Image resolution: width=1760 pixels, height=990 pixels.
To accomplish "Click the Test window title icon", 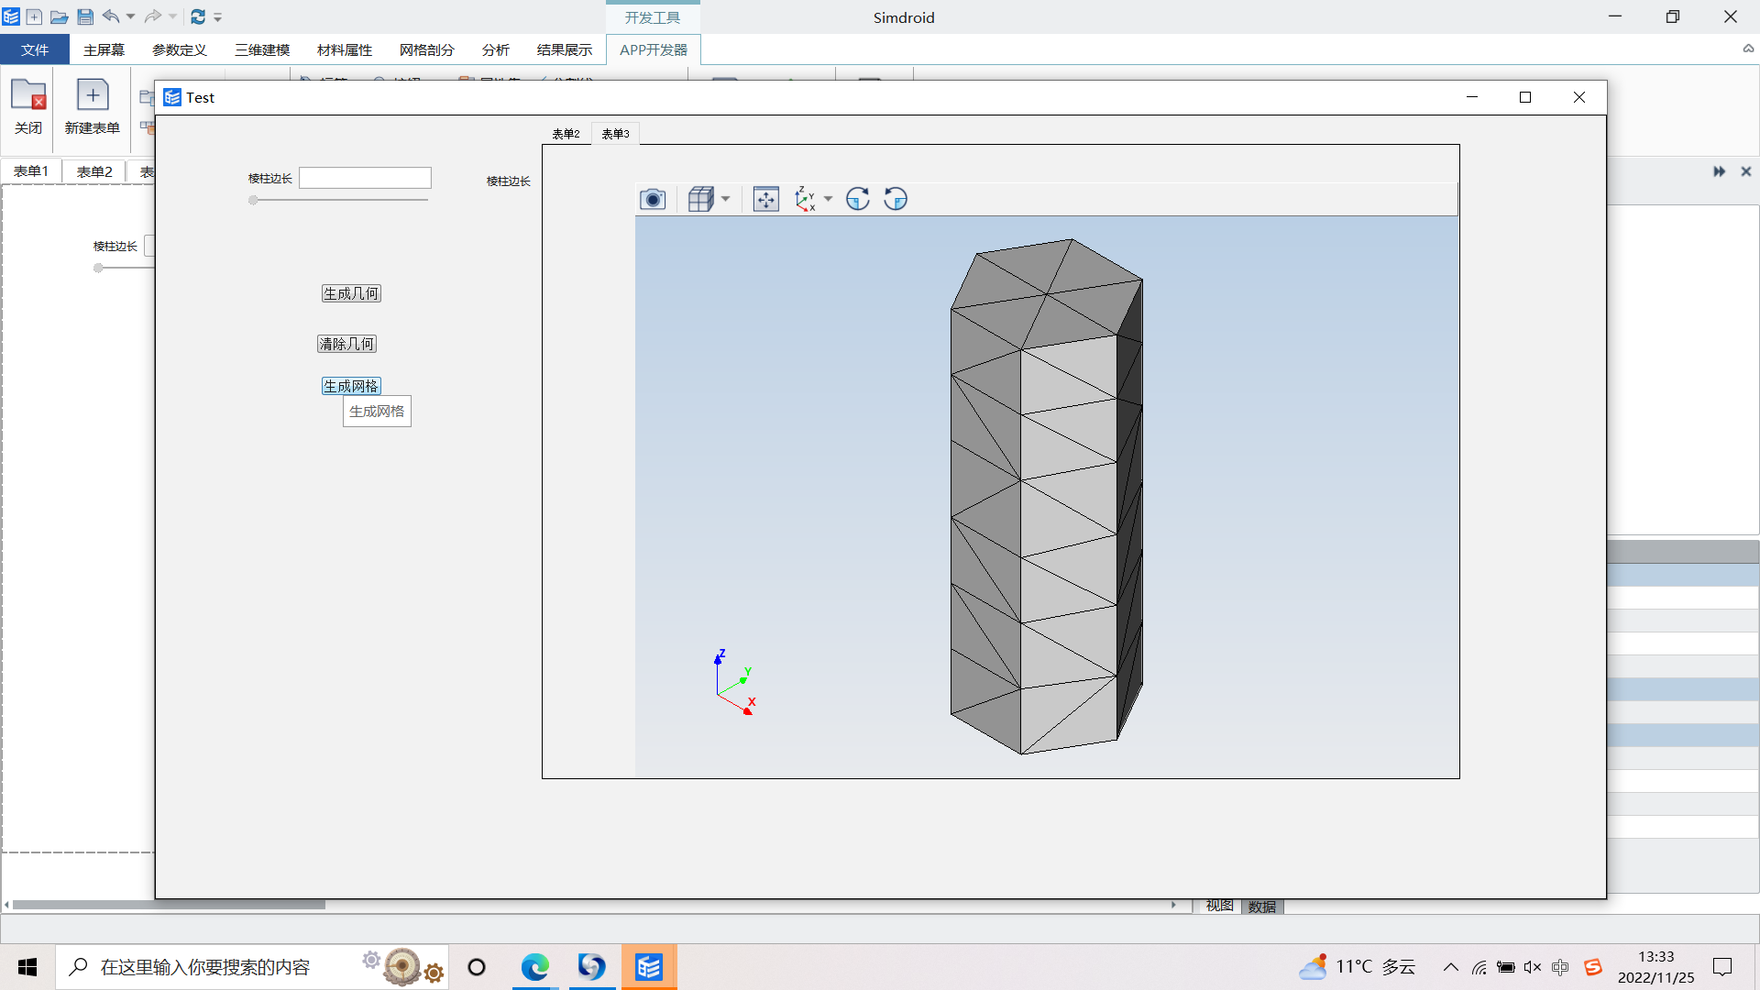I will (x=172, y=97).
